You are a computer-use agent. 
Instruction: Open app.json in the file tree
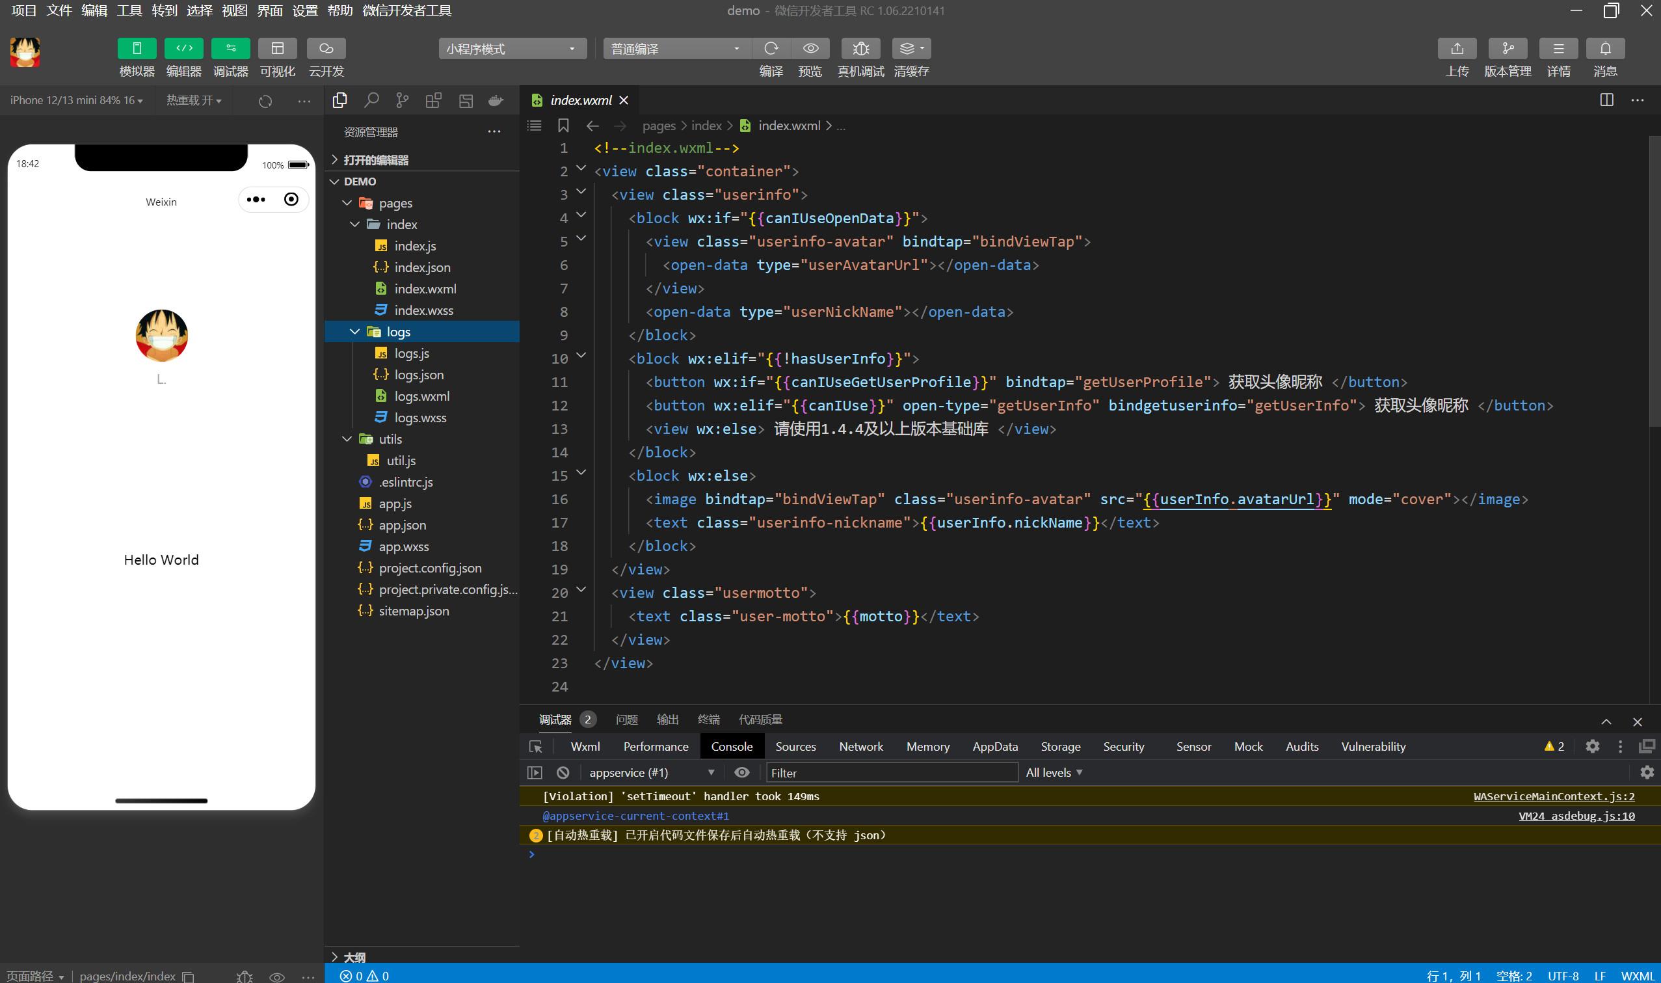(402, 525)
